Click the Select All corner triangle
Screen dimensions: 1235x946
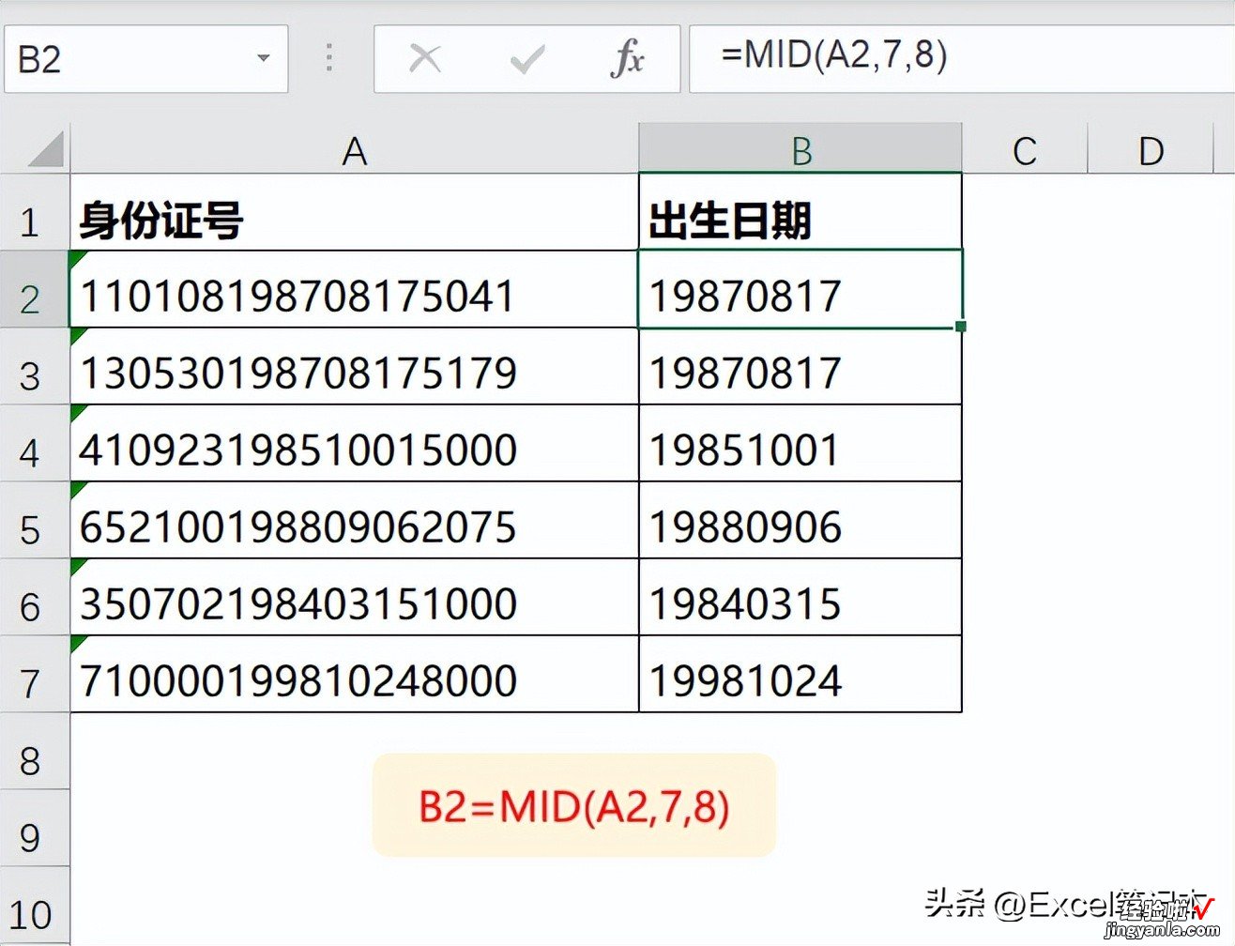pyautogui.click(x=46, y=149)
